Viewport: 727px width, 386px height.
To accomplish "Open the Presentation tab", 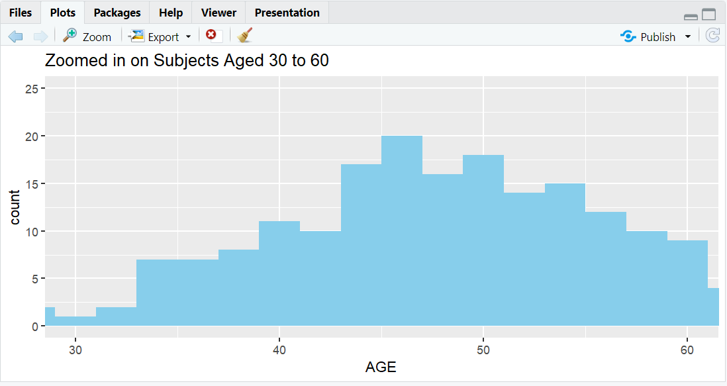I will tap(287, 12).
